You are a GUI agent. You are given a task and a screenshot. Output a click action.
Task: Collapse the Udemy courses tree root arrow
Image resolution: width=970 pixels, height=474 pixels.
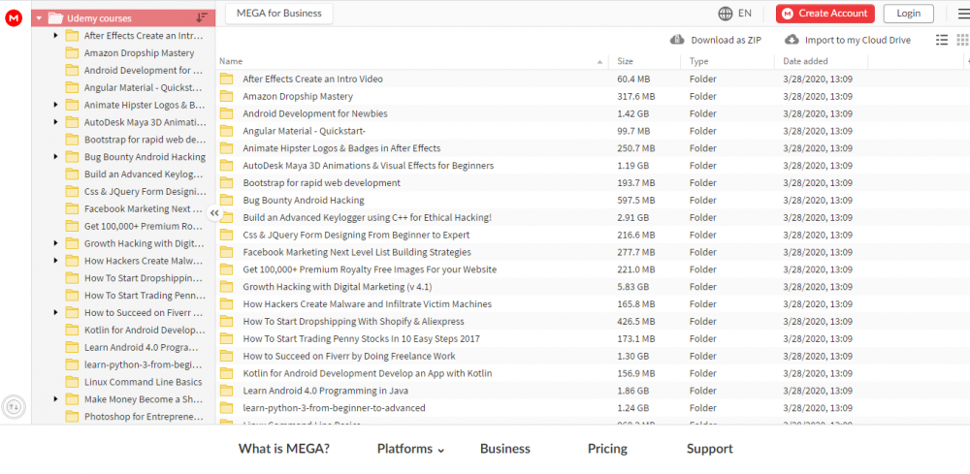coord(39,18)
